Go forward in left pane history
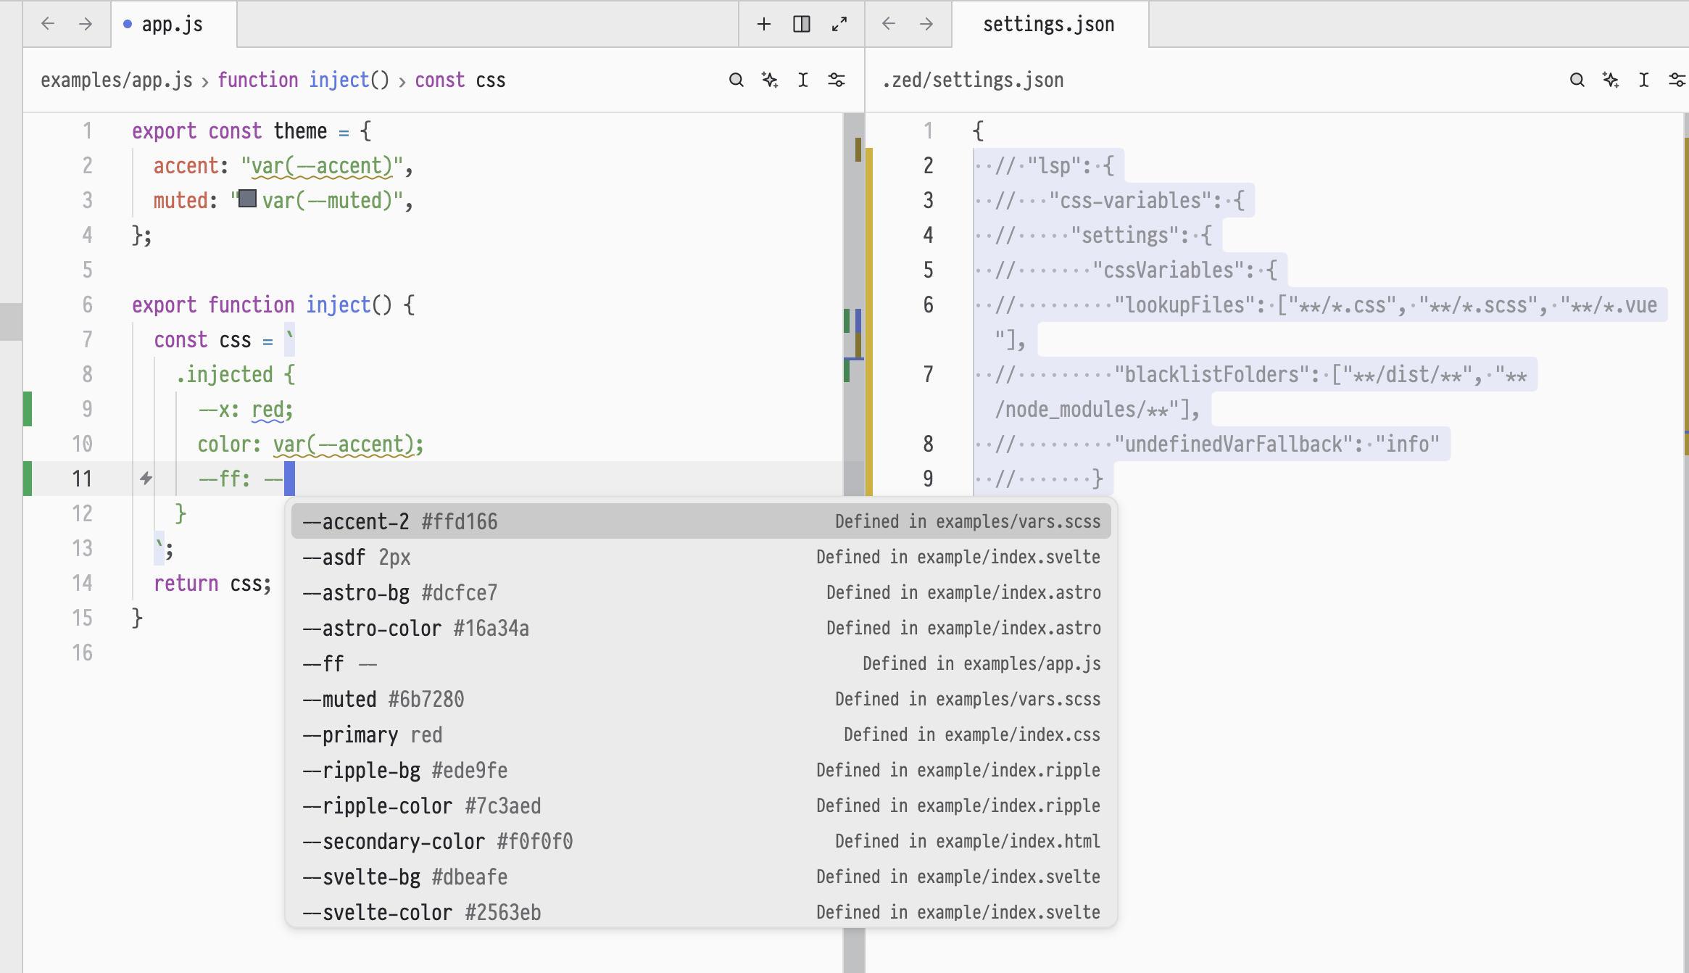 [x=86, y=24]
